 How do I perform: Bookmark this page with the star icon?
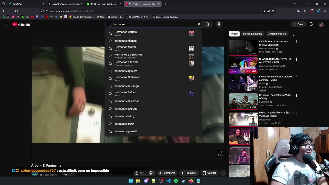coord(273,11)
